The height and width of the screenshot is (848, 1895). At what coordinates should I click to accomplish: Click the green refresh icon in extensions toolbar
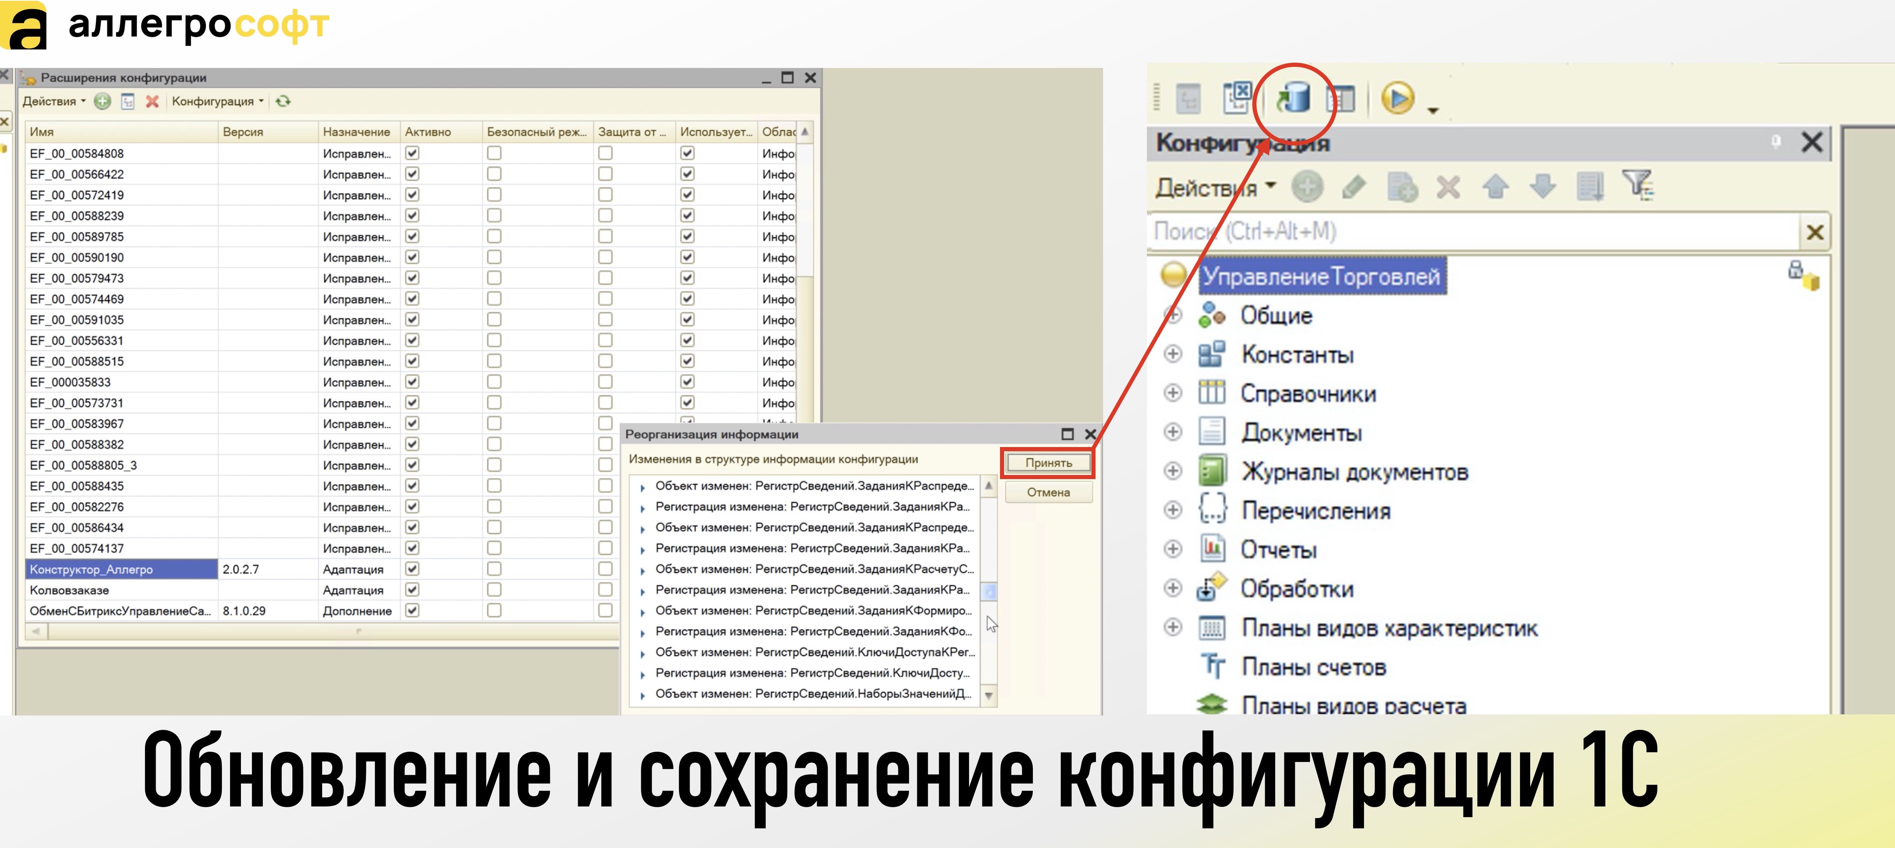click(x=283, y=102)
